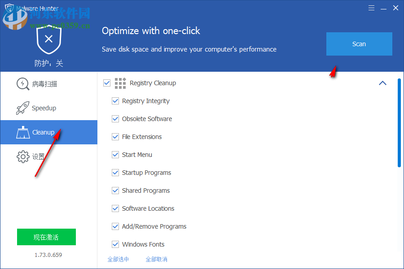Click the 全部选中 select-all link
Screen dimensions: 404x269
[x=119, y=259]
